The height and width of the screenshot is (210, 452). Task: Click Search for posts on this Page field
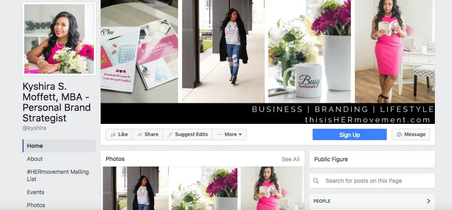pyautogui.click(x=372, y=181)
